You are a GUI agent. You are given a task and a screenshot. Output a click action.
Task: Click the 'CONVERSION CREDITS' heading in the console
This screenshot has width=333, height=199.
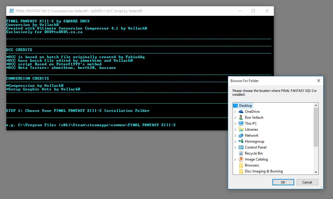[27, 78]
